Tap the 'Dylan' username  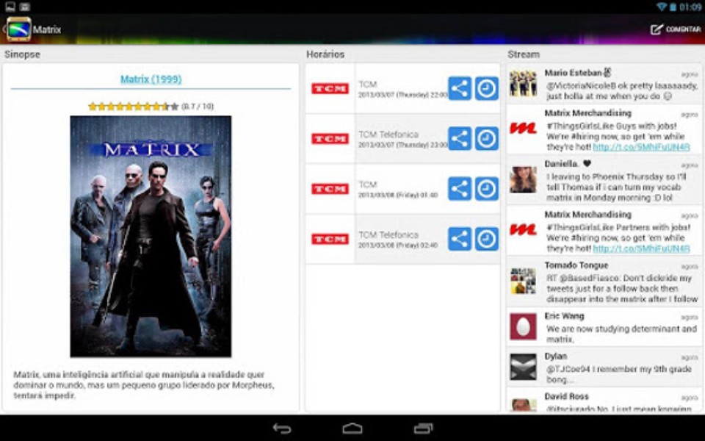point(556,356)
